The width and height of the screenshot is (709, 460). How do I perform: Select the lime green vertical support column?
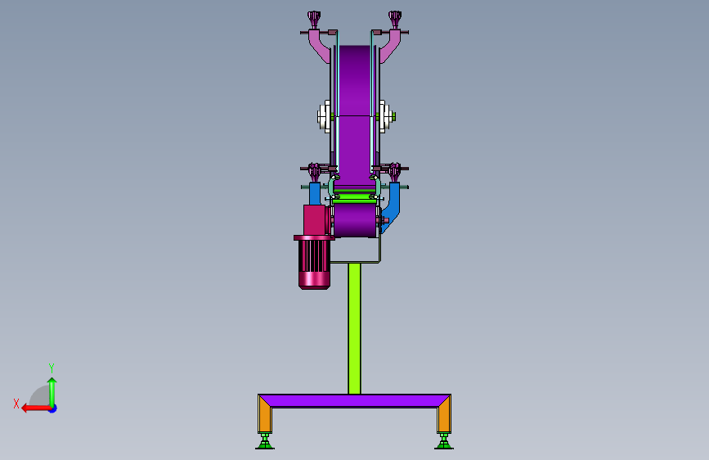355,329
